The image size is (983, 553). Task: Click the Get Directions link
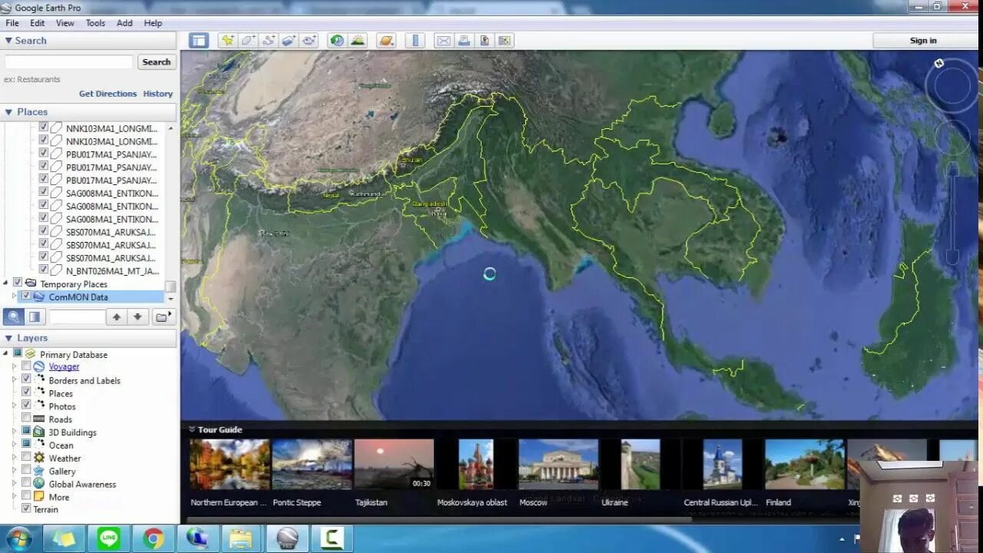pos(108,94)
